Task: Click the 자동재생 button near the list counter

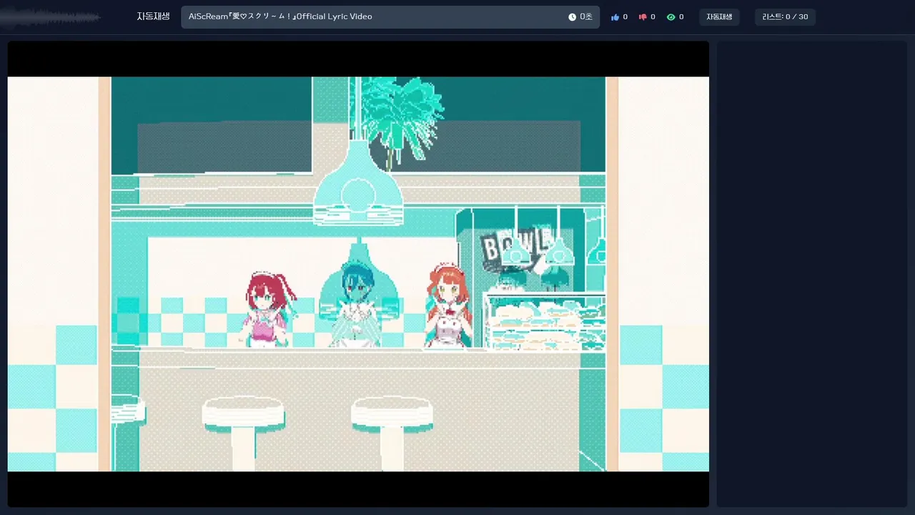Action: pos(719,17)
